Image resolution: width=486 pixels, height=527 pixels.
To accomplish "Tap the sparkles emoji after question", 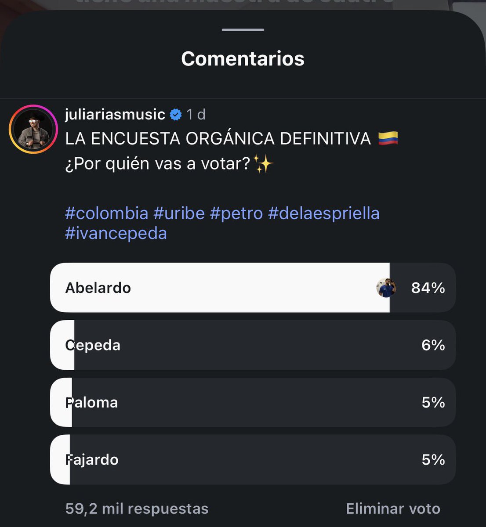I will (x=264, y=164).
